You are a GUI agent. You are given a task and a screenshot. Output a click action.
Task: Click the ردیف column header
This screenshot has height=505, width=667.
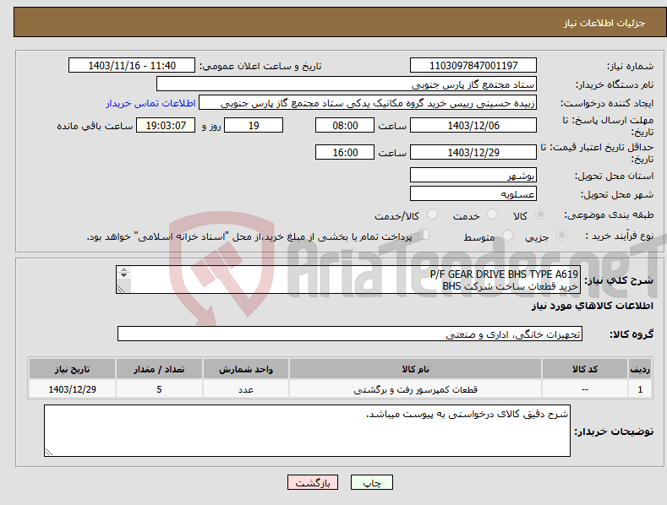(x=640, y=369)
